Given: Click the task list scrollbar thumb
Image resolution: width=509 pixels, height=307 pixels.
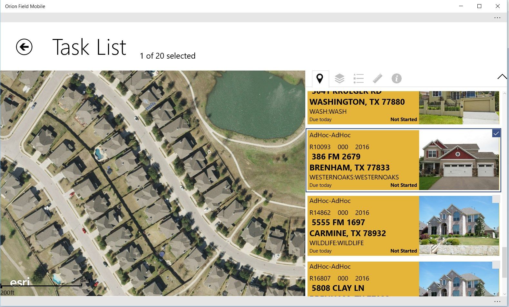Looking at the screenshot, I should 504,262.
